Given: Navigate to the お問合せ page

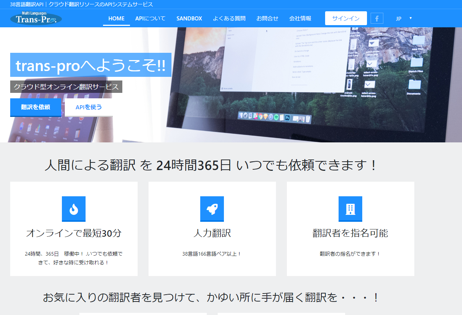Looking at the screenshot, I should pyautogui.click(x=267, y=19).
